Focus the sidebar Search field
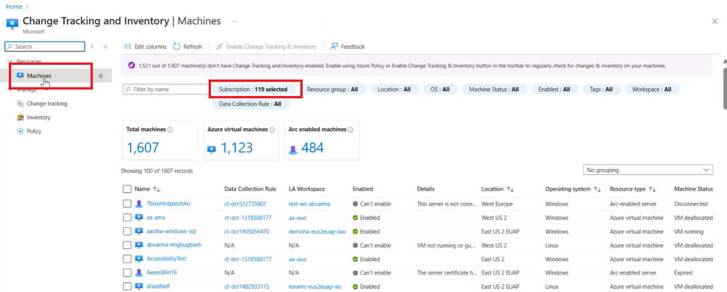Image resolution: width=727 pixels, height=292 pixels. (45, 47)
